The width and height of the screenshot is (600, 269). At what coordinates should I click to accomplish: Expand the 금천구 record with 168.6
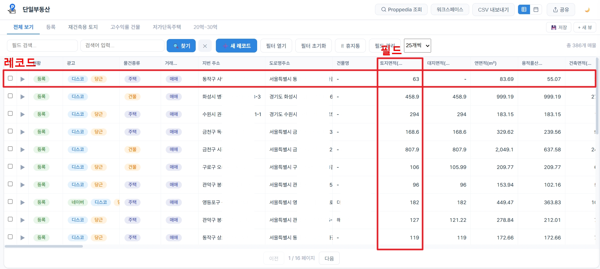tap(22, 132)
